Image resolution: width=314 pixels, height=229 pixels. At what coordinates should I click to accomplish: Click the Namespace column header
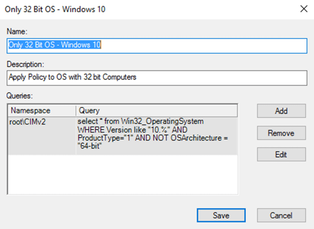coord(42,110)
